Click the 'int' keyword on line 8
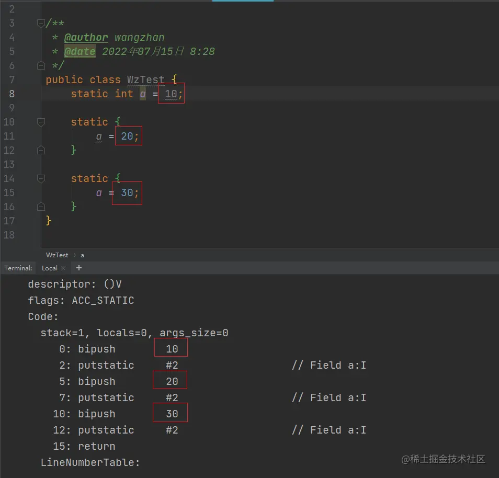 (124, 94)
